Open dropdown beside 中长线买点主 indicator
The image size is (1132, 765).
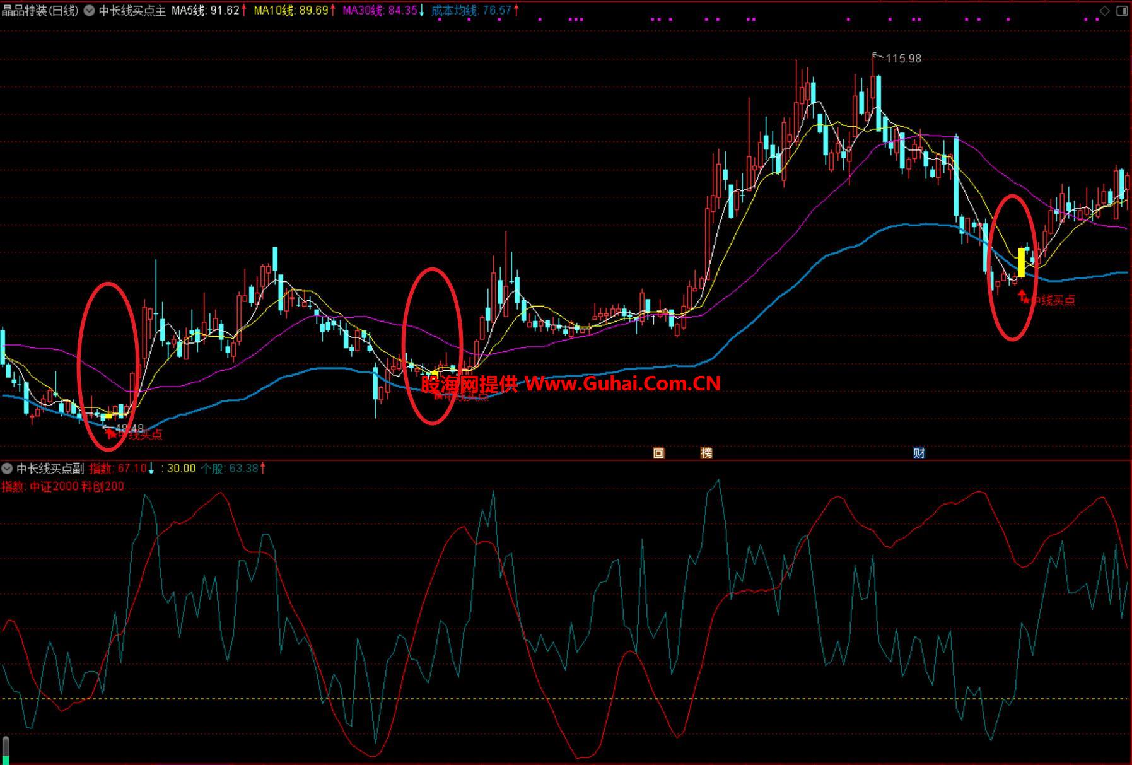coord(89,11)
